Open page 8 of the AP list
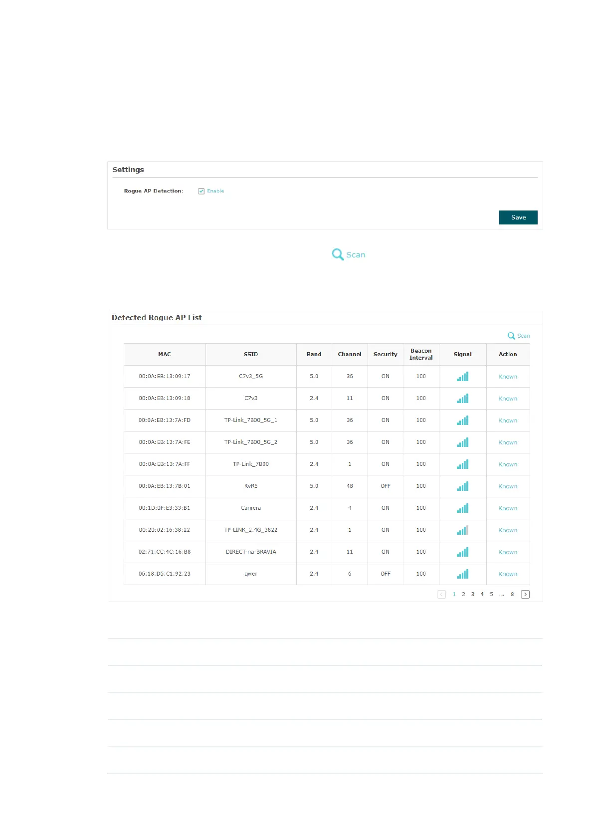The height and width of the screenshot is (840, 594). (512, 594)
